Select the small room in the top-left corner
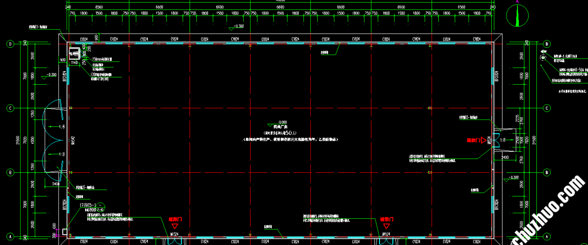 [x=74, y=53]
